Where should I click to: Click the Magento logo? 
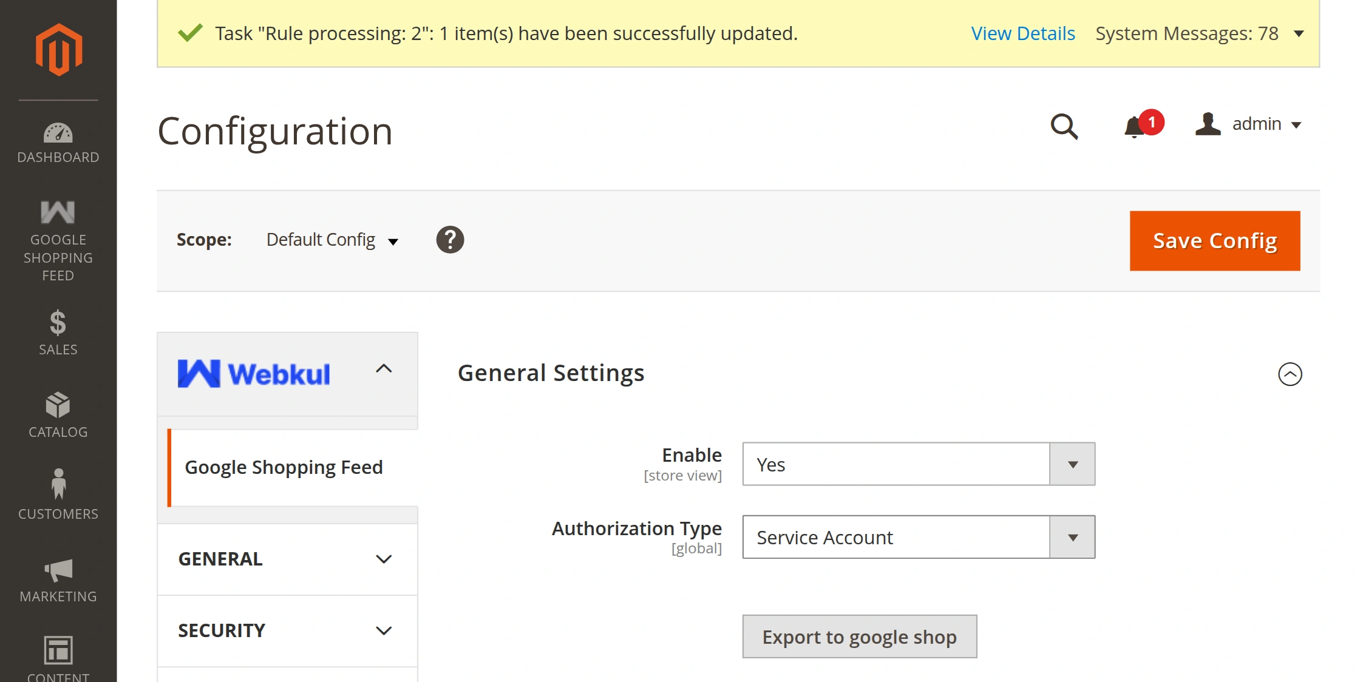click(x=58, y=49)
